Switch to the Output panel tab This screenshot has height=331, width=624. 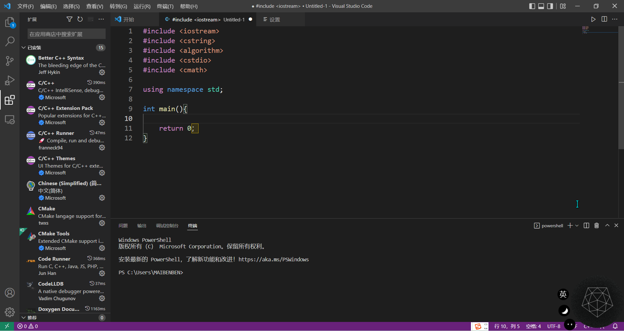click(142, 226)
